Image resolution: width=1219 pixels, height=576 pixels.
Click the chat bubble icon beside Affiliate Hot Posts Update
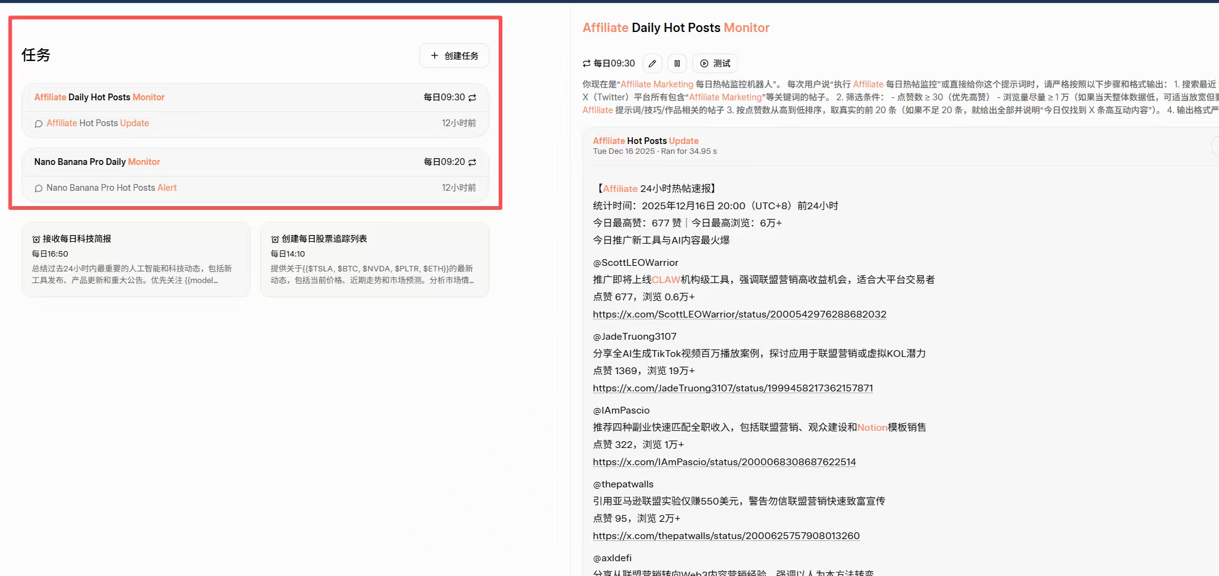[38, 124]
